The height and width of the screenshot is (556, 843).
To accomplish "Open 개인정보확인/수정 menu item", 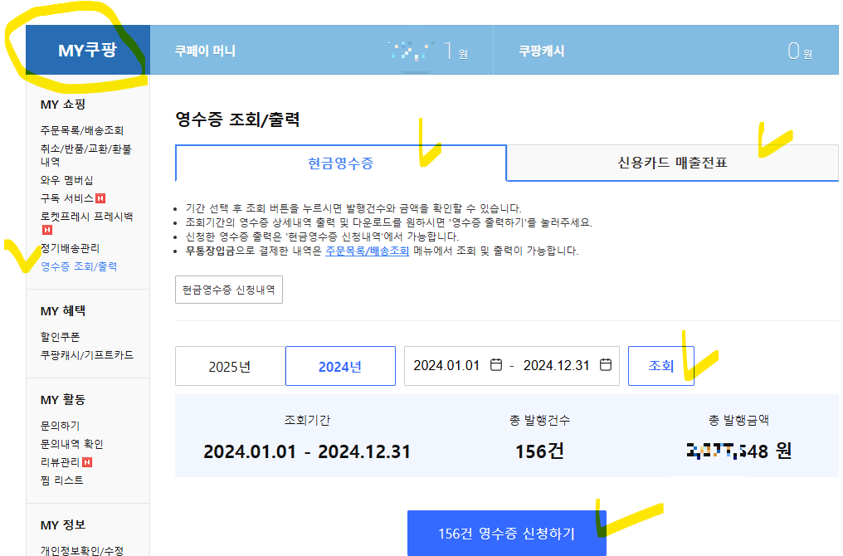I will coord(81,550).
